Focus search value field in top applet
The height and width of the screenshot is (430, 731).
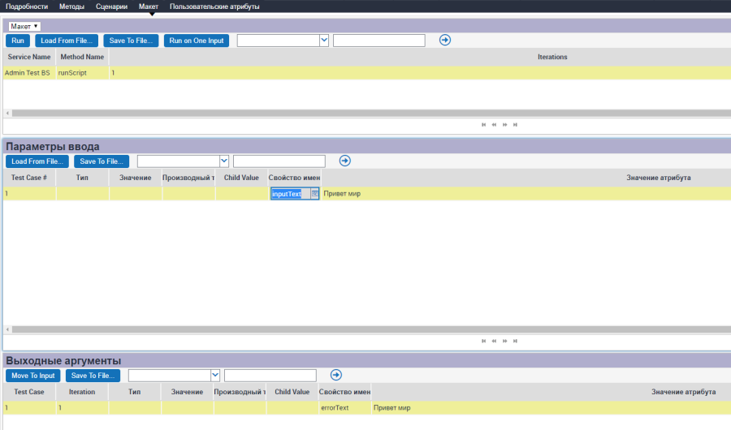(x=379, y=41)
